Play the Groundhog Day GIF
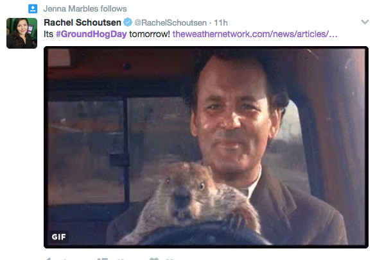375x260 pixels. [206, 147]
